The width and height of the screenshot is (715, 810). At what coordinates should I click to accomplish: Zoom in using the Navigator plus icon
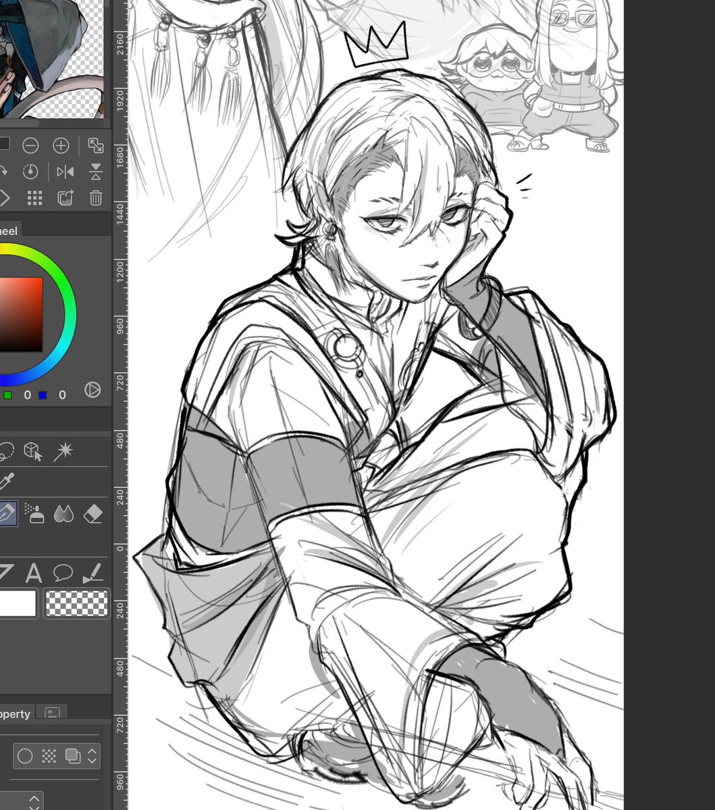(61, 146)
